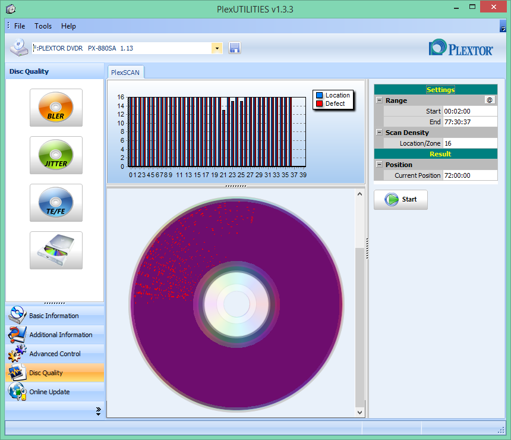Click the splitter grip between chart and disc
511x440 pixels.
click(236, 186)
